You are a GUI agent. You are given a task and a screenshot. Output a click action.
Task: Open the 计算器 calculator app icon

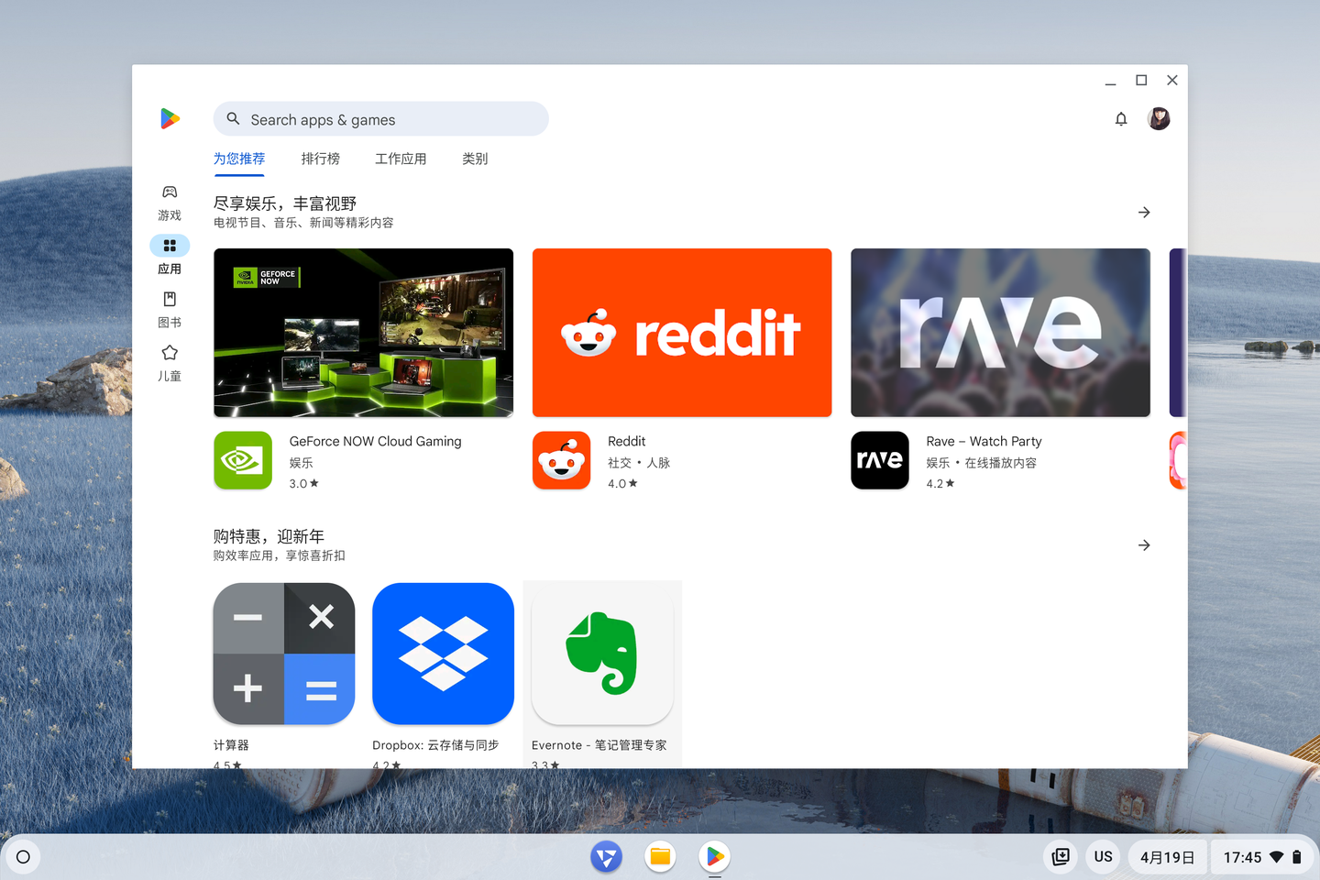pos(283,654)
